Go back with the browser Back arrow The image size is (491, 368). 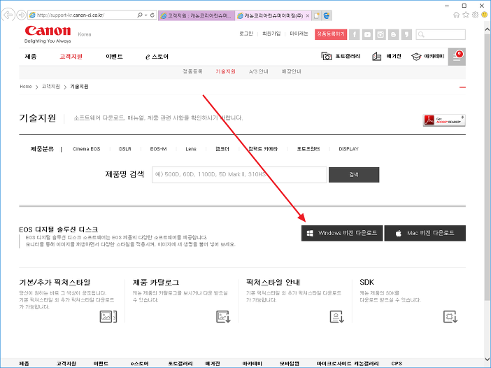coord(8,15)
